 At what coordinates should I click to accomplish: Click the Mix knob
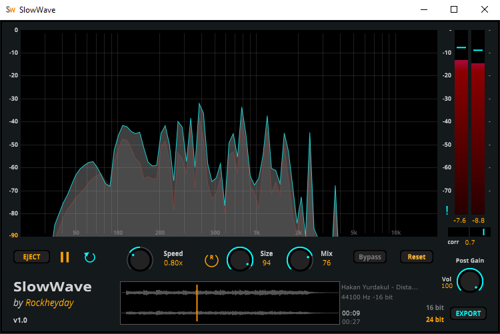(x=300, y=259)
